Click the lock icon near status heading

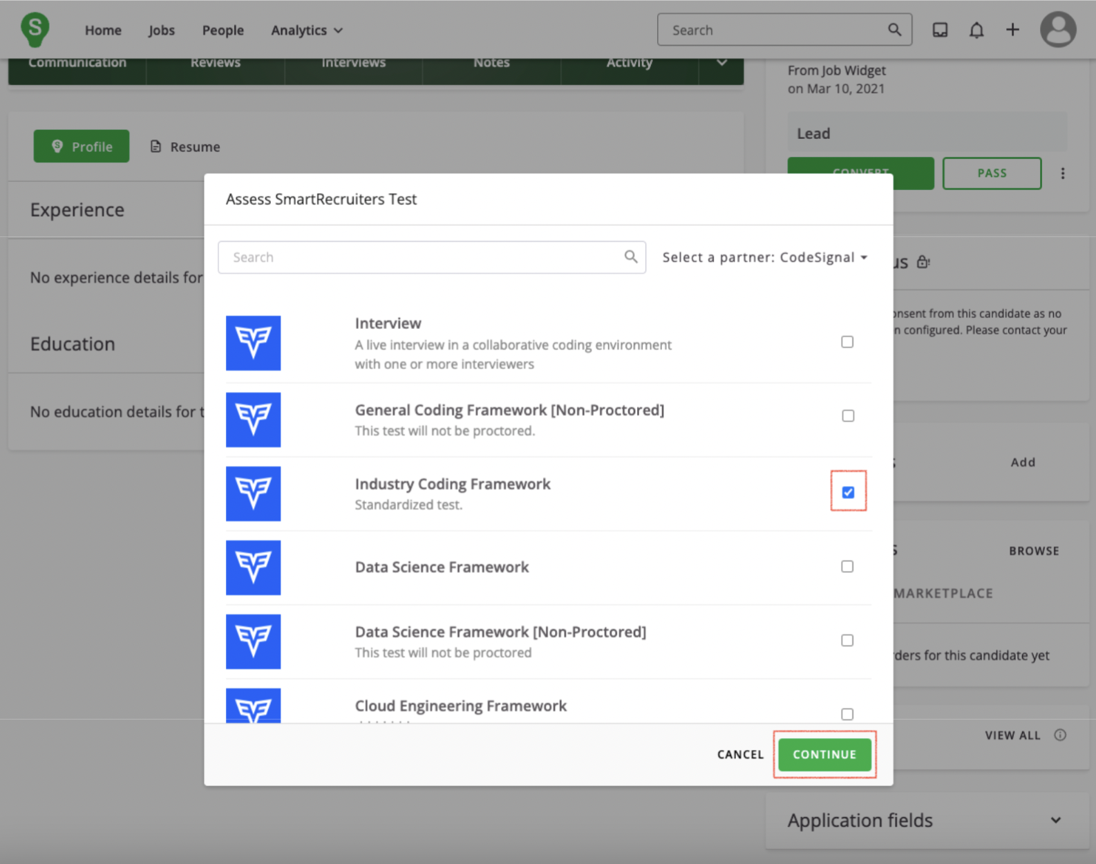[923, 262]
